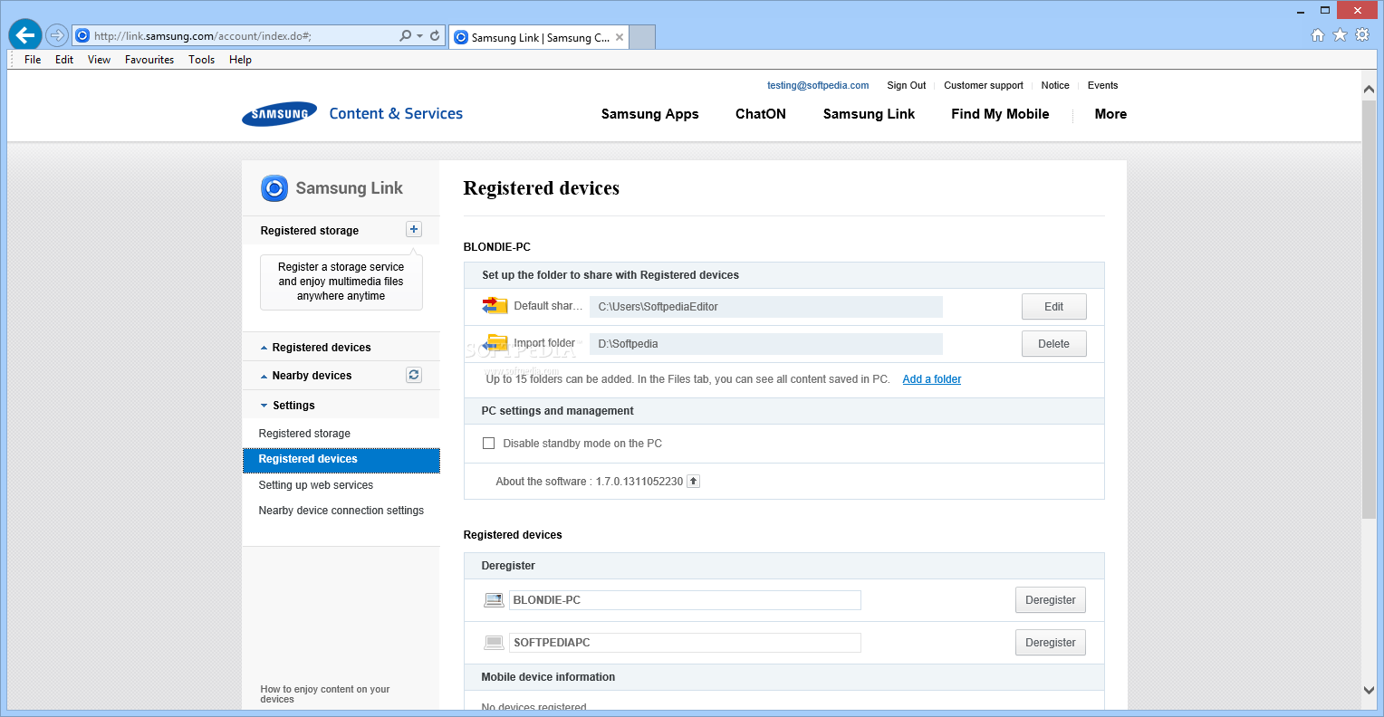1384x717 pixels.
Task: Go back with the browser back arrow
Action: coord(24,35)
